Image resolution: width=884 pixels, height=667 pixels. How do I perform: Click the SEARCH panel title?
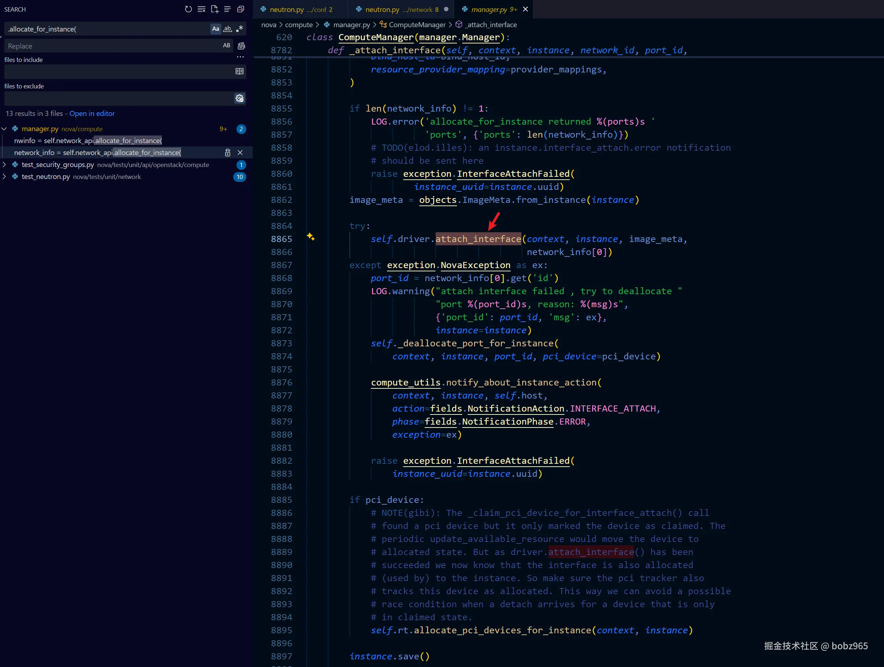point(15,9)
